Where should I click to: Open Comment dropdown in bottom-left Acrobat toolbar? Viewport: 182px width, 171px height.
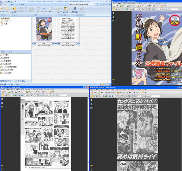52,92
